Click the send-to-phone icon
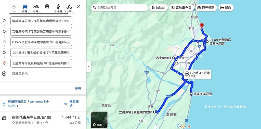The image size is (261, 129). (4, 104)
